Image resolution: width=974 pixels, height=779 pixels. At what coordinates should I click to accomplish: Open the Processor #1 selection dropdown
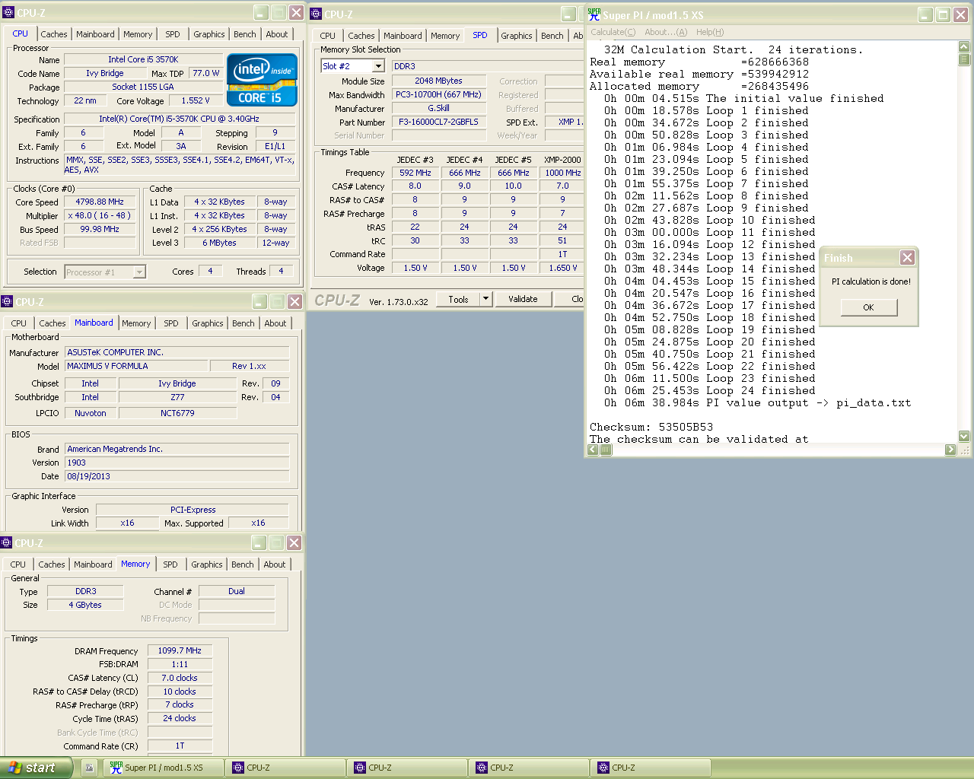tap(139, 272)
